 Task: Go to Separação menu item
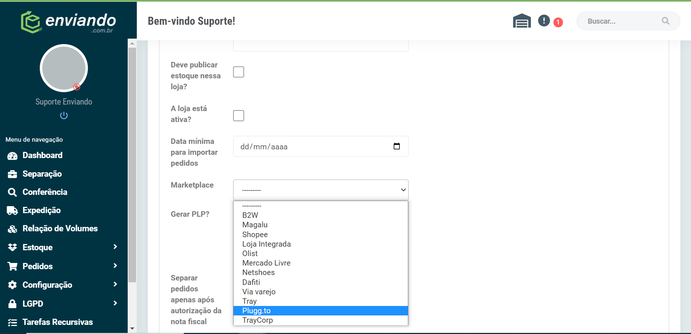pos(42,174)
